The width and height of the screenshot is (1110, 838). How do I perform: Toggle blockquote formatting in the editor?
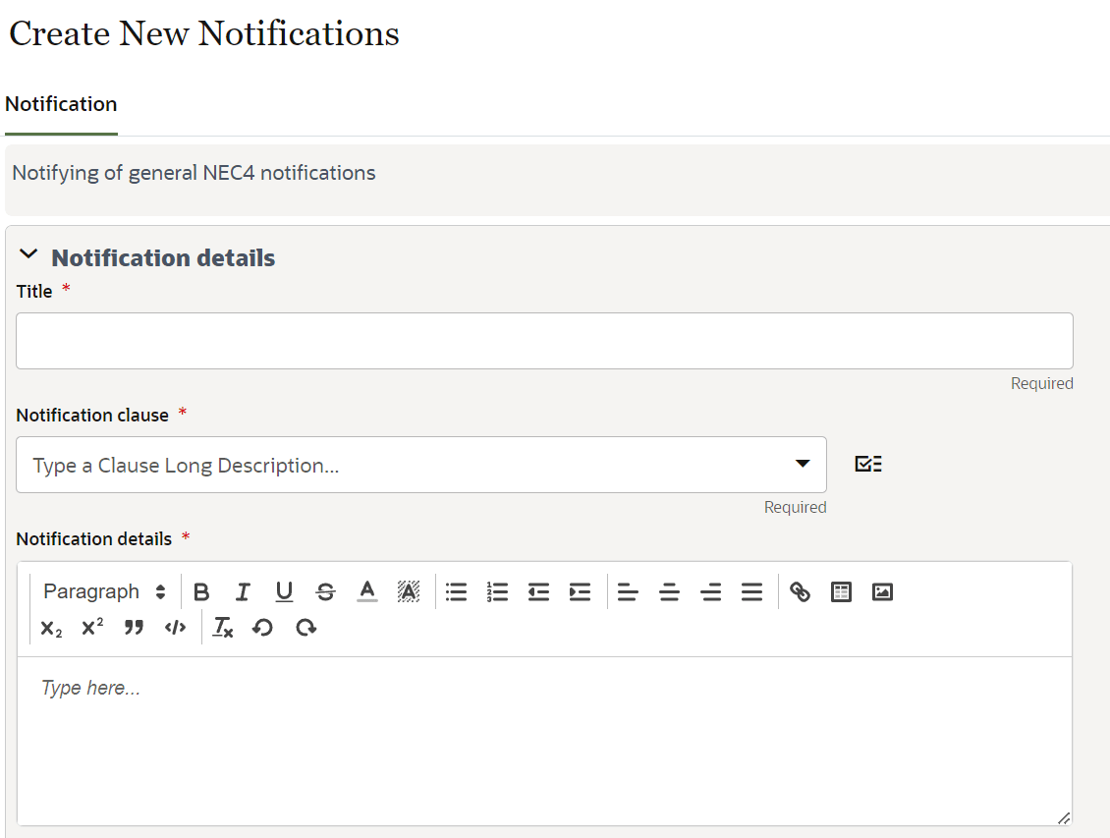pyautogui.click(x=134, y=627)
